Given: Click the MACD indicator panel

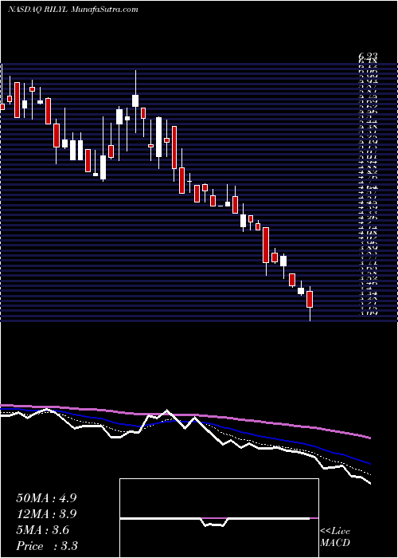Looking at the screenshot, I should tap(219, 518).
